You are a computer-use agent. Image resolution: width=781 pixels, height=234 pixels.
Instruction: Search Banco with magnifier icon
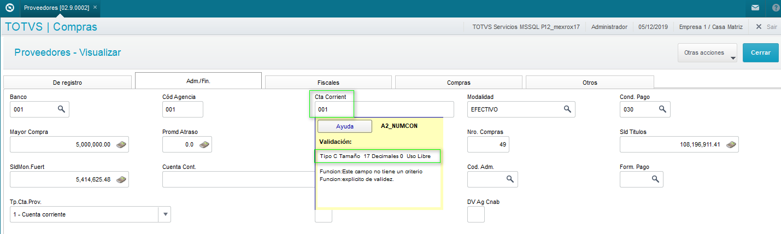coord(62,109)
